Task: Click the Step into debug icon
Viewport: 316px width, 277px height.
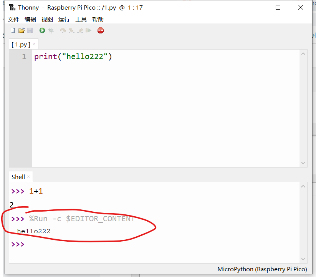Action: click(71, 30)
